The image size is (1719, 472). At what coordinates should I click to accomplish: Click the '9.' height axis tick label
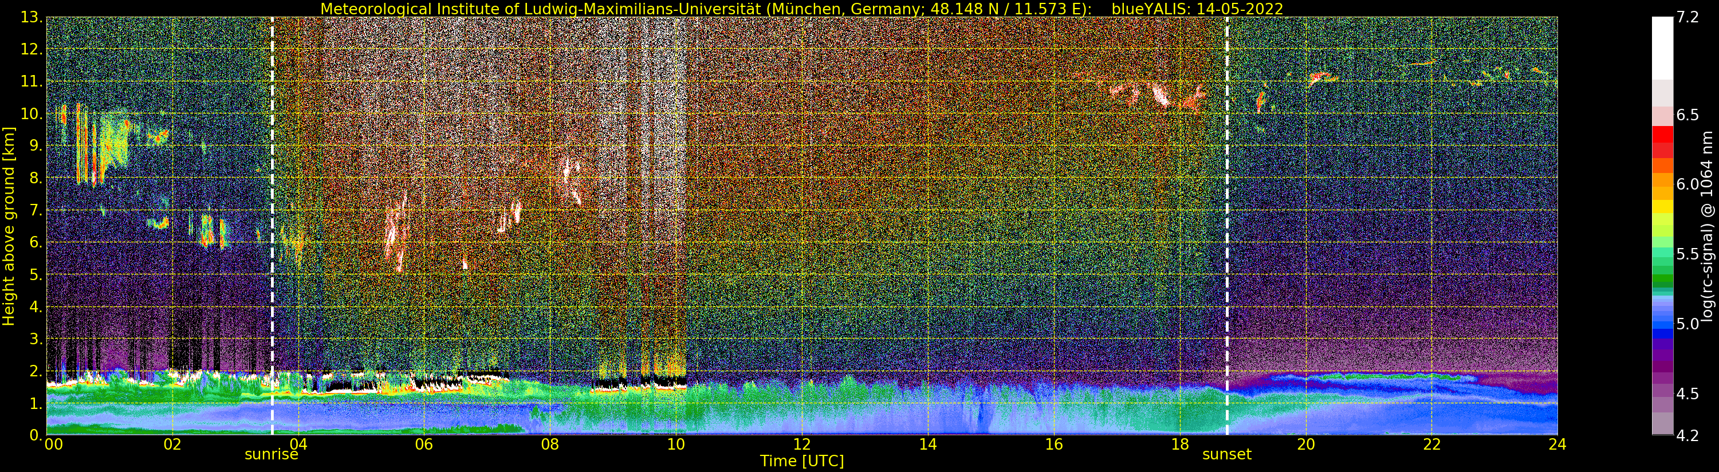tap(36, 145)
